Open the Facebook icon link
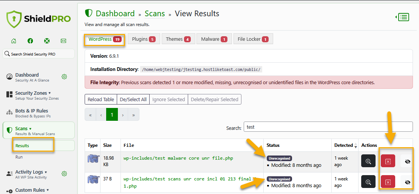This screenshot has width=419, height=194. point(30,41)
